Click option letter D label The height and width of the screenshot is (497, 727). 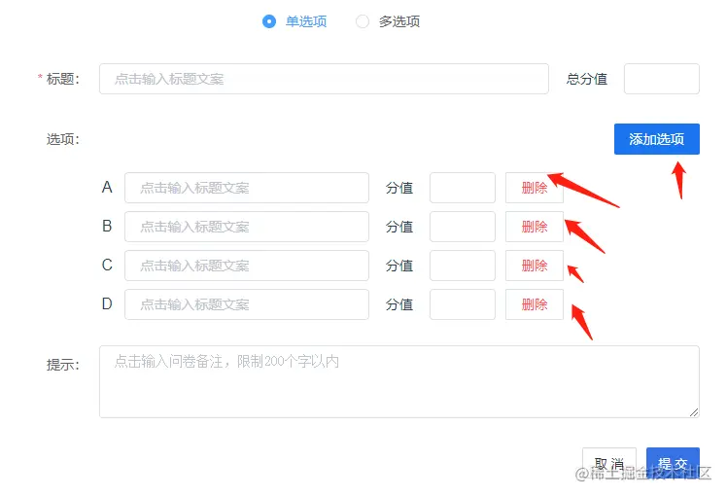[107, 304]
